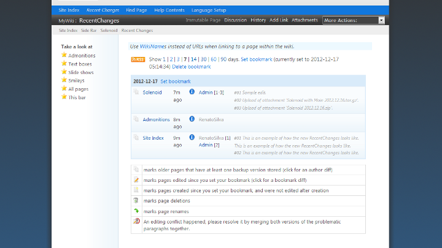The width and height of the screenshot is (442, 248).
Task: Click the star icon next to Smileys
Action: tap(64, 80)
